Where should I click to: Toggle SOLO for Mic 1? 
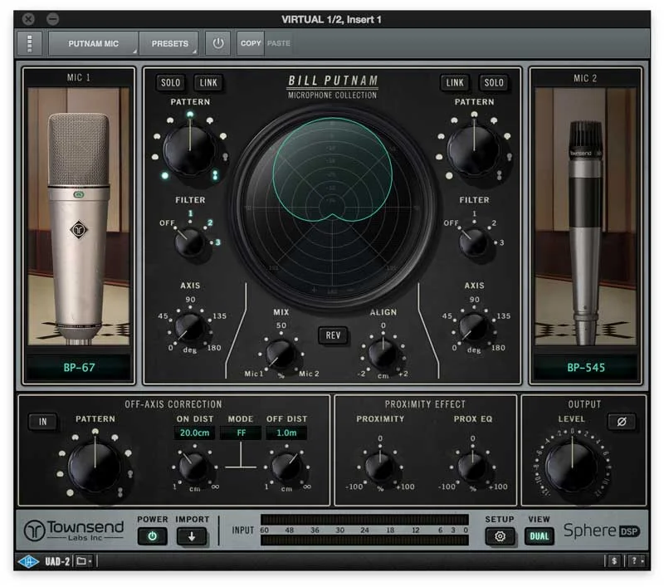(170, 82)
